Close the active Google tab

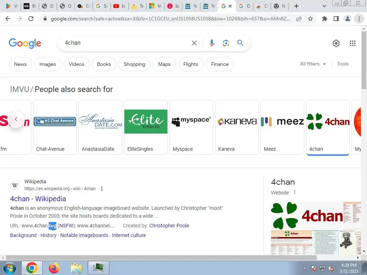pos(230,6)
